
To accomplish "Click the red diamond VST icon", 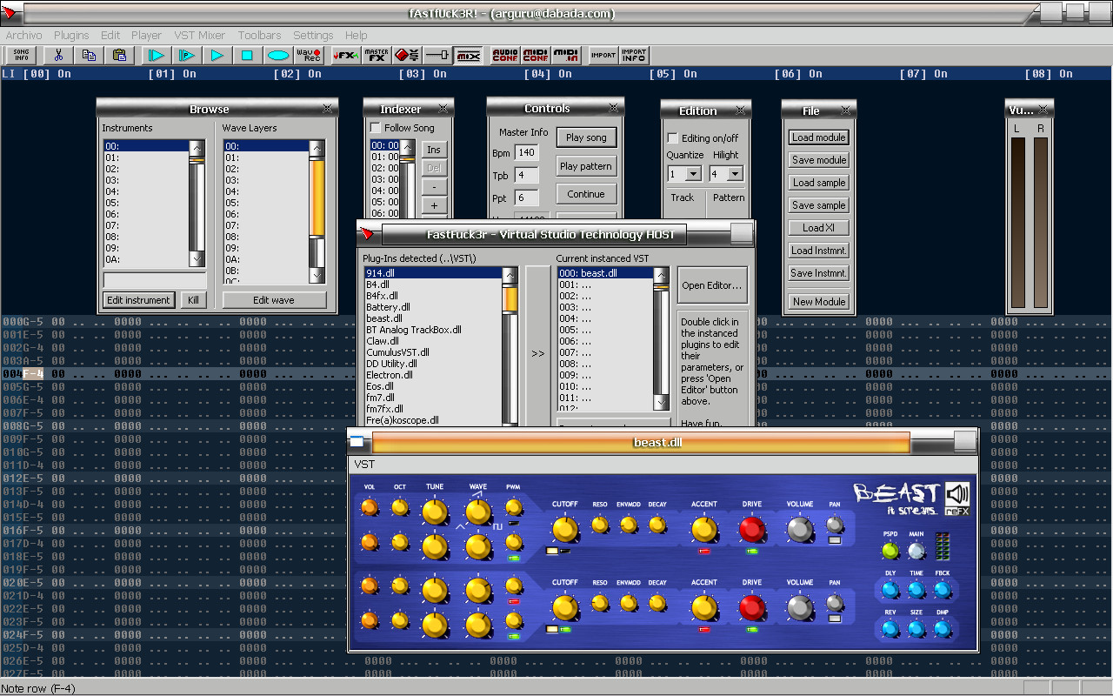I will (x=407, y=55).
